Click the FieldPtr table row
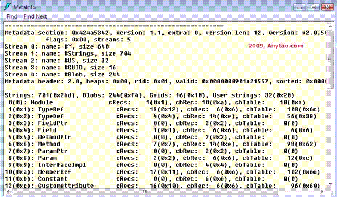The height and width of the screenshot is (197, 337). tap(153, 123)
